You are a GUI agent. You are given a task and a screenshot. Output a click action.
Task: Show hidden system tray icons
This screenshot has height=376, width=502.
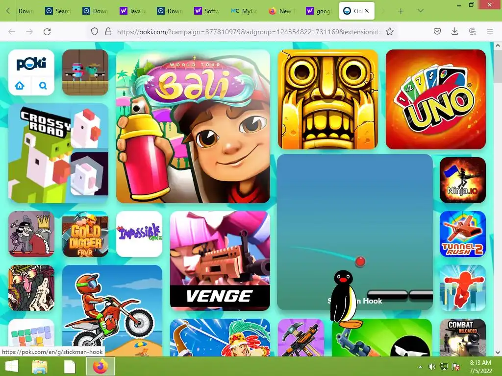(420, 367)
